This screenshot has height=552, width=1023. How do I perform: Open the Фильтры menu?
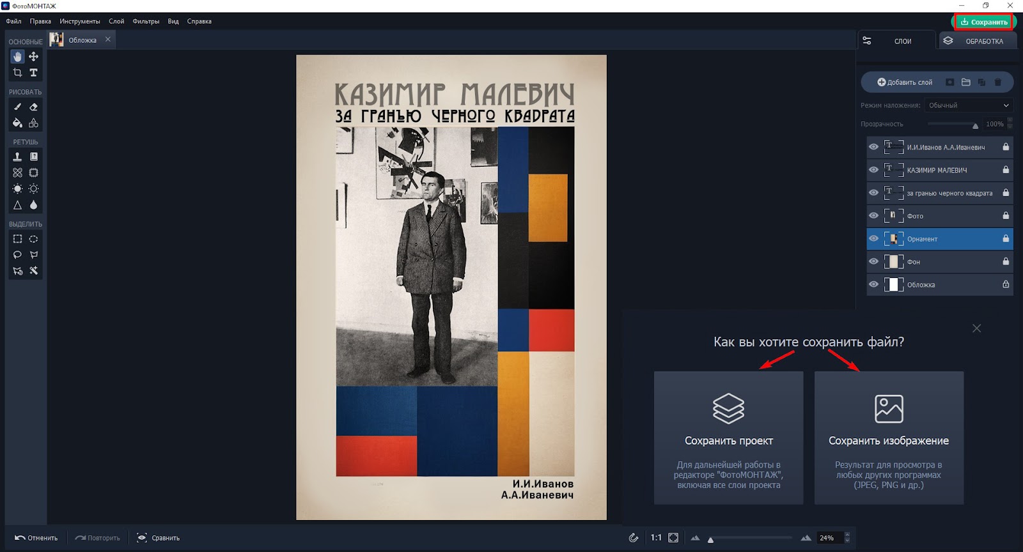146,22
